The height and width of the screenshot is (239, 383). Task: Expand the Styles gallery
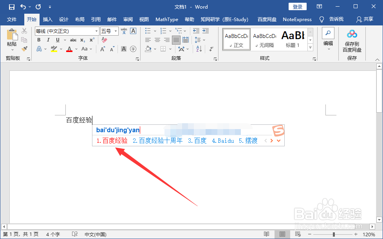click(x=310, y=48)
